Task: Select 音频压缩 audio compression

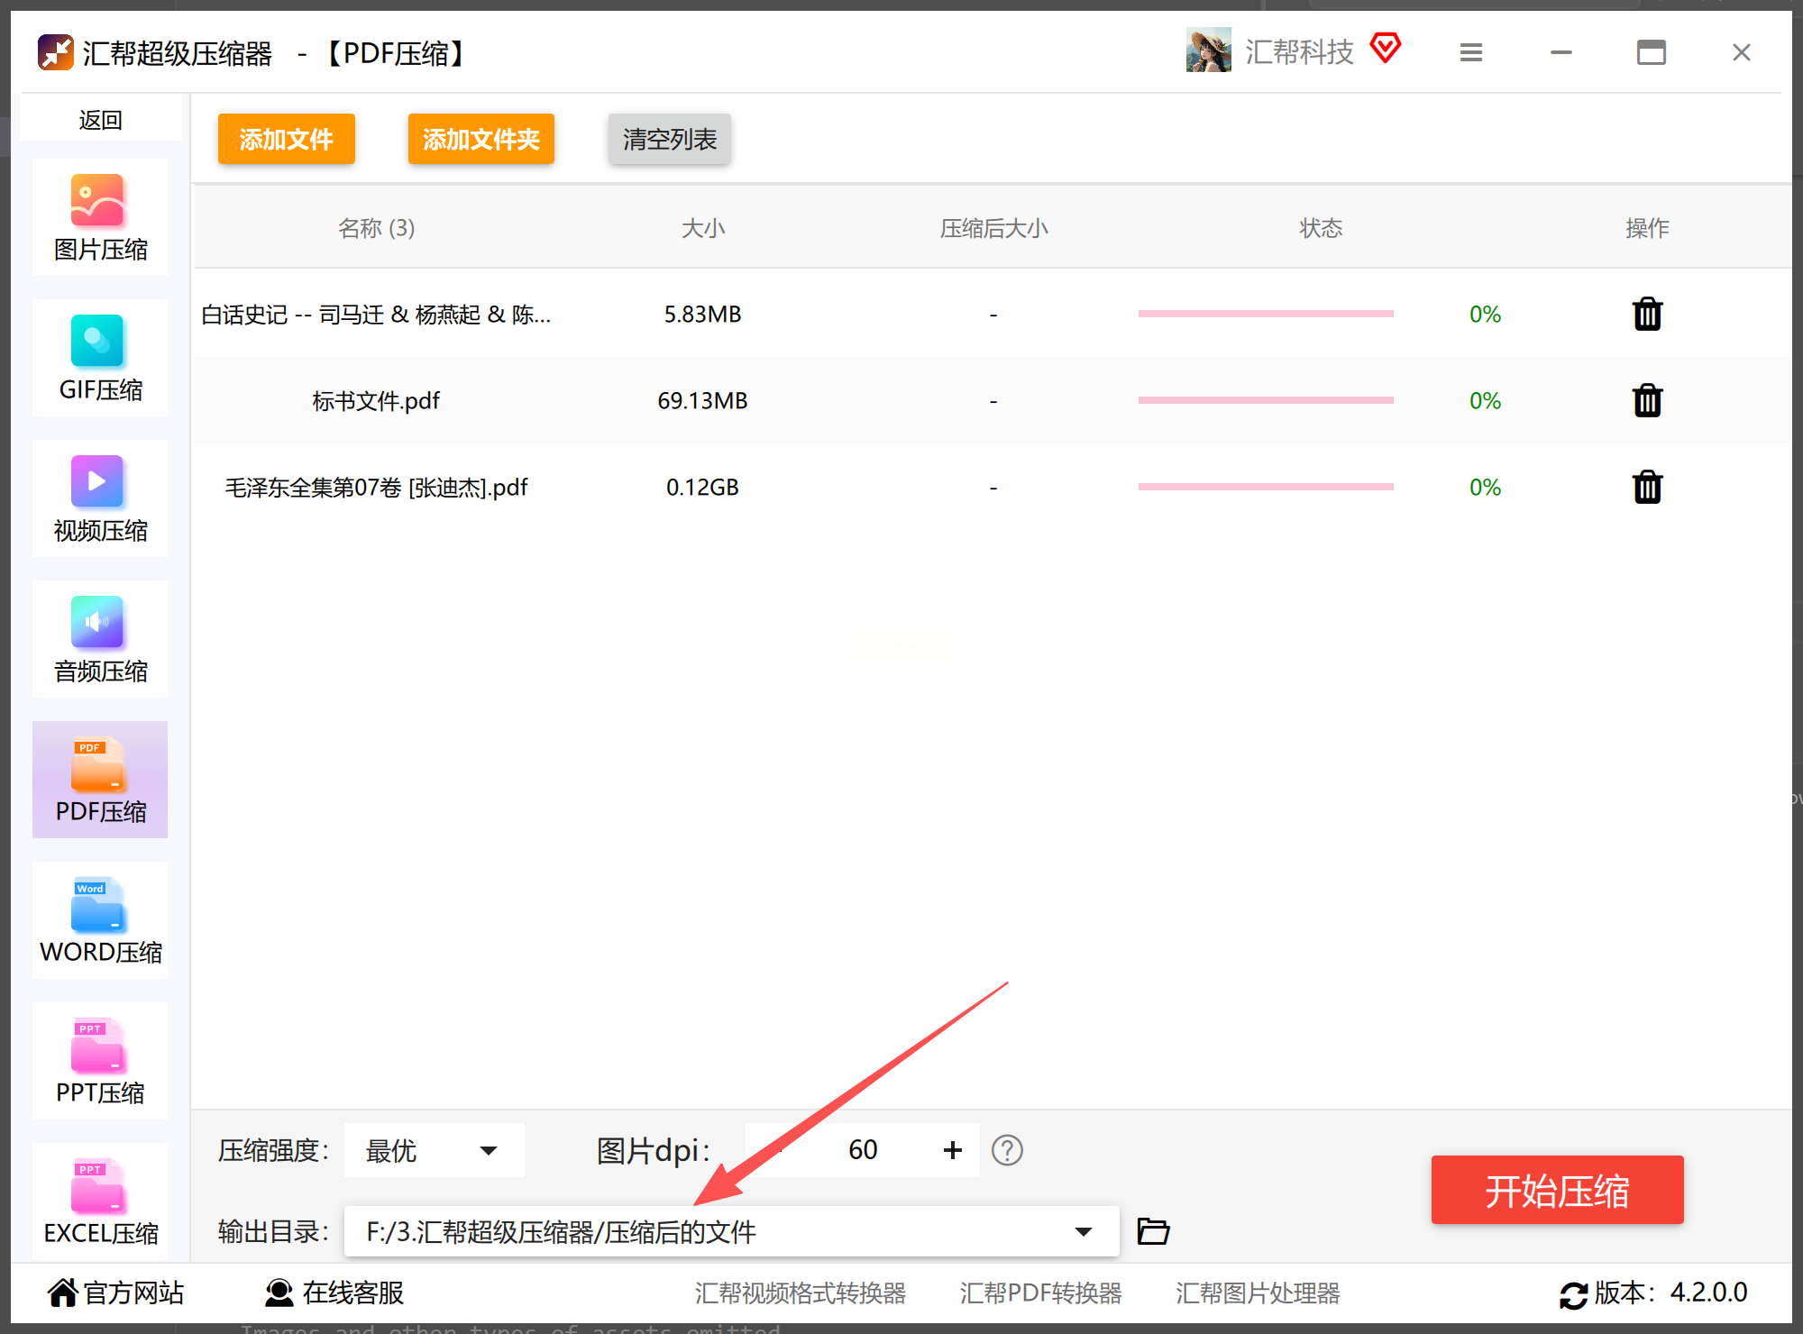Action: (x=100, y=639)
